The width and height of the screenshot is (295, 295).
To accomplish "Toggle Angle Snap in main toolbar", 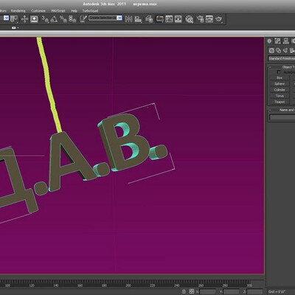I will tap(54, 19).
